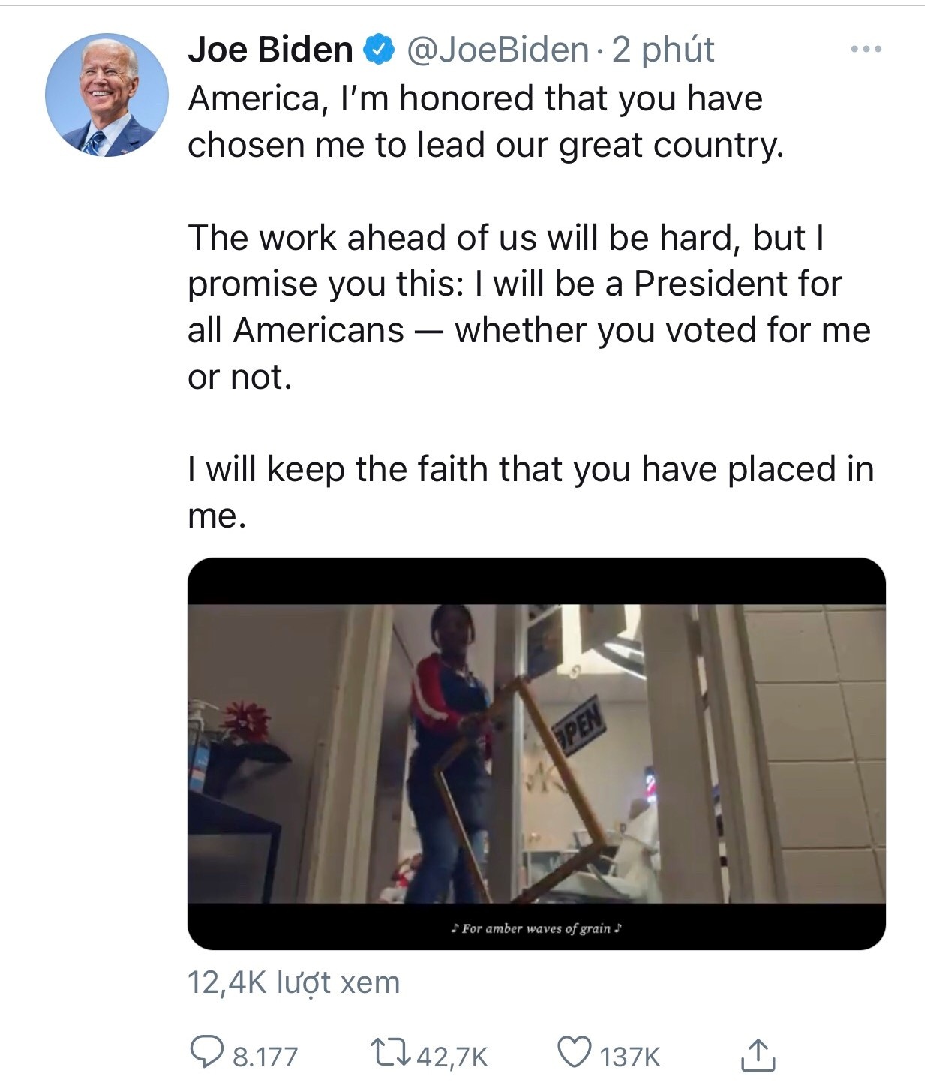Click the @JoeBiden handle

(x=497, y=50)
